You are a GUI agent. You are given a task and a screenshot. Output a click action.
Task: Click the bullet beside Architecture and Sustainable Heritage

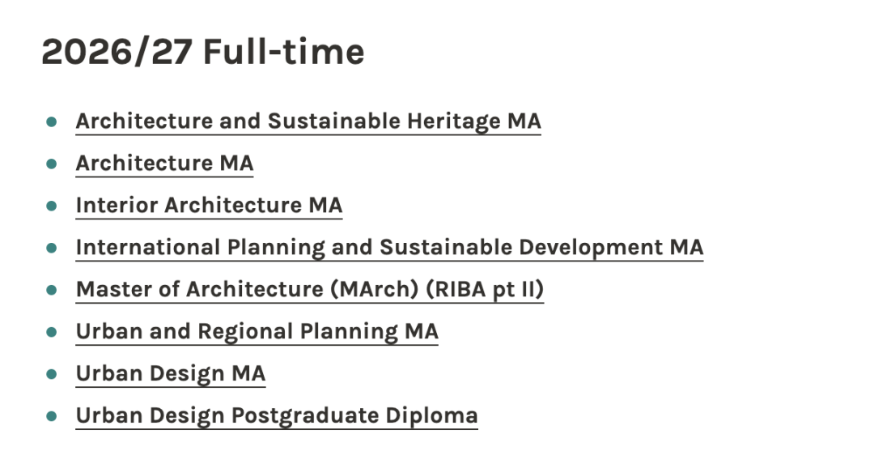[x=52, y=121]
